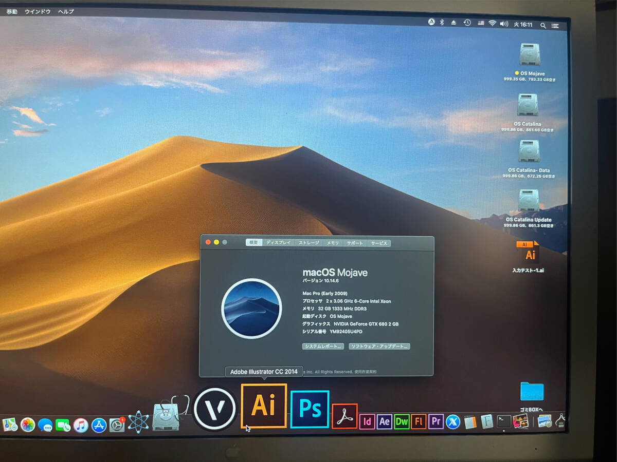
Task: Launch iTunes from the Dock
Action: click(81, 425)
